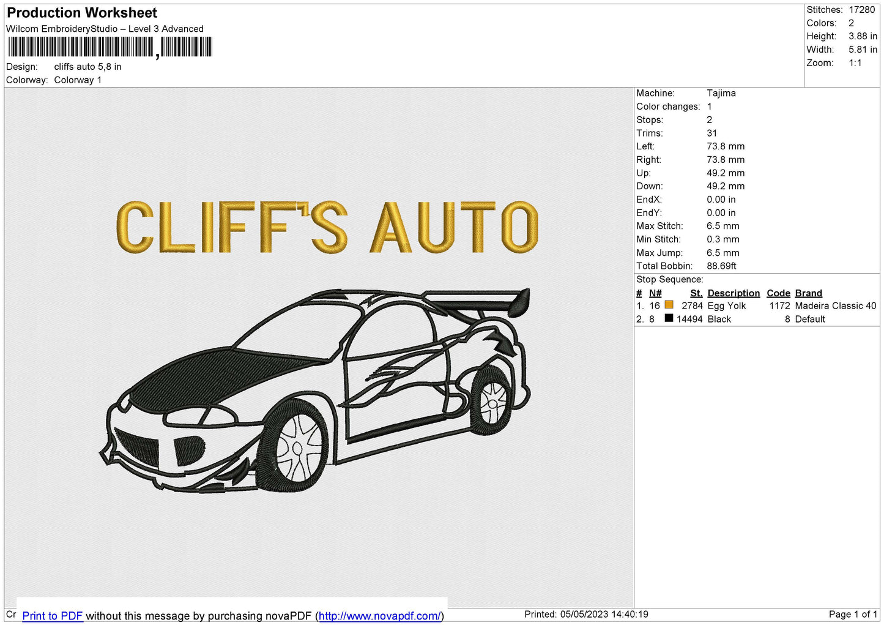Click the Max Jump label

pyautogui.click(x=659, y=253)
